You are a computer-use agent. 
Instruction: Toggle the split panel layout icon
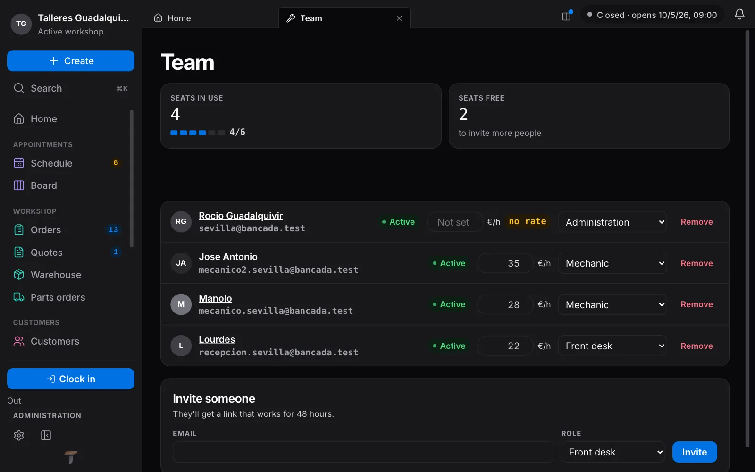tap(567, 16)
